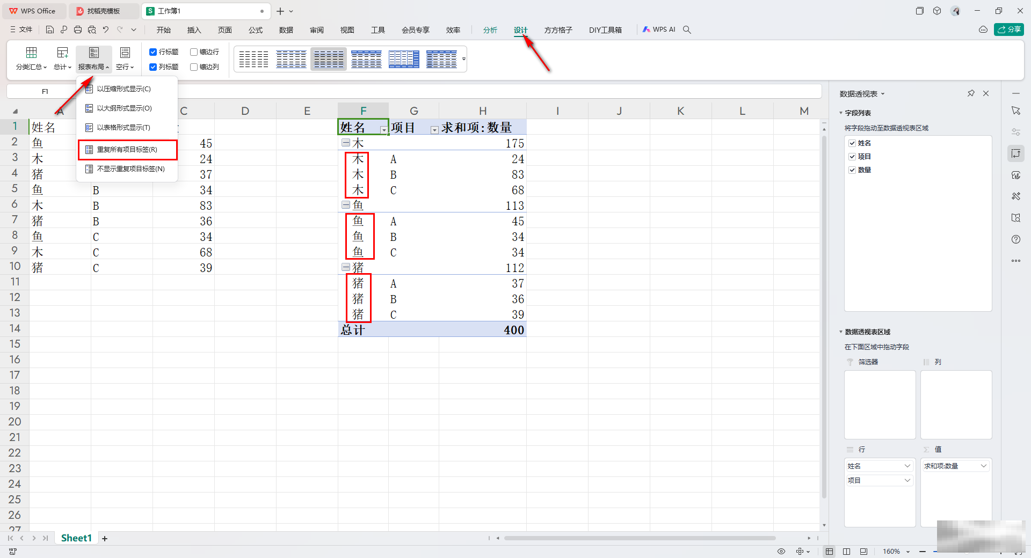1031x558 pixels.
Task: Switch to normal view in status bar
Action: tap(830, 551)
